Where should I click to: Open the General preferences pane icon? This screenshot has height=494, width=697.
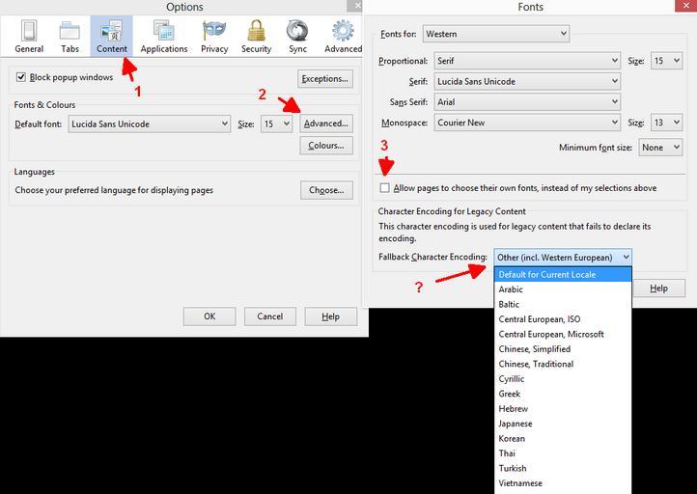click(29, 36)
